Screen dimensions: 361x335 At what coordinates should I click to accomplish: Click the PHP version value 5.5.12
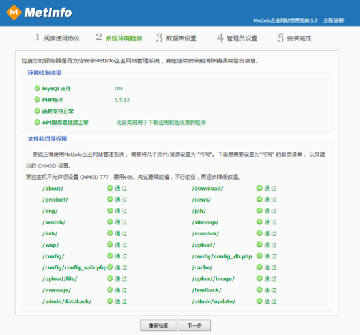pyautogui.click(x=122, y=100)
